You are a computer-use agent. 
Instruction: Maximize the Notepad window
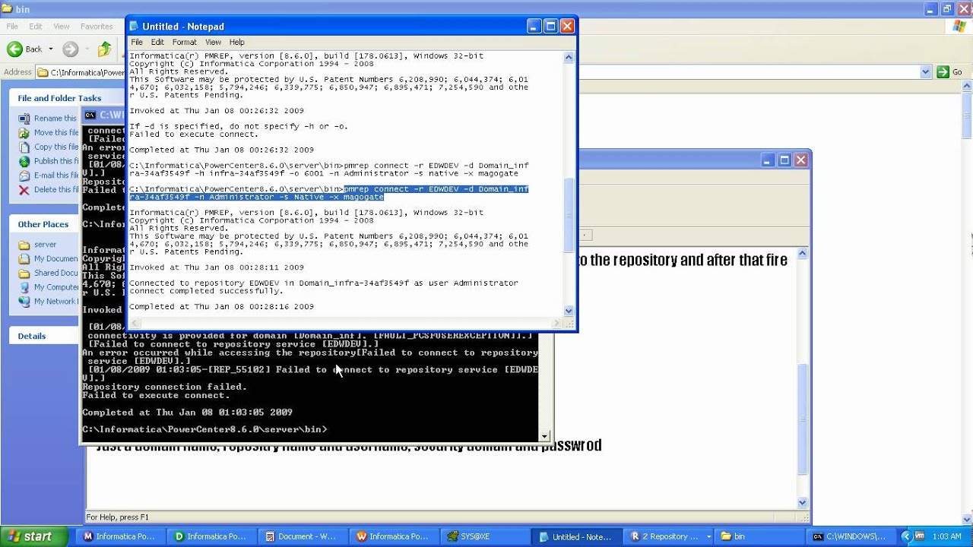pyautogui.click(x=550, y=26)
